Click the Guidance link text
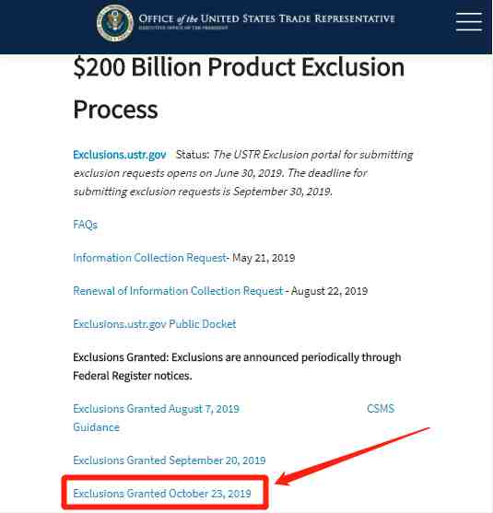 point(96,427)
